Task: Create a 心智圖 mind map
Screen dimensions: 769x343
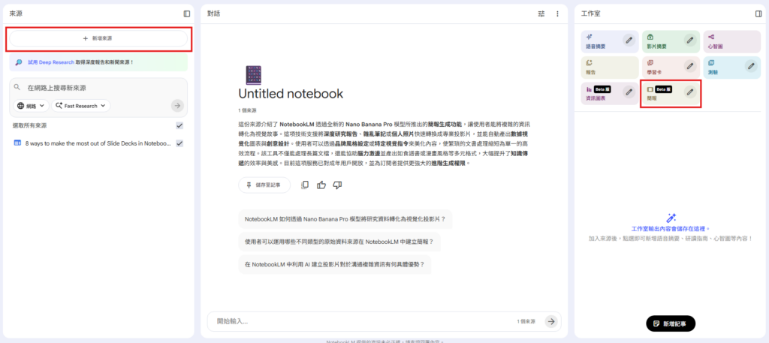Action: (731, 41)
